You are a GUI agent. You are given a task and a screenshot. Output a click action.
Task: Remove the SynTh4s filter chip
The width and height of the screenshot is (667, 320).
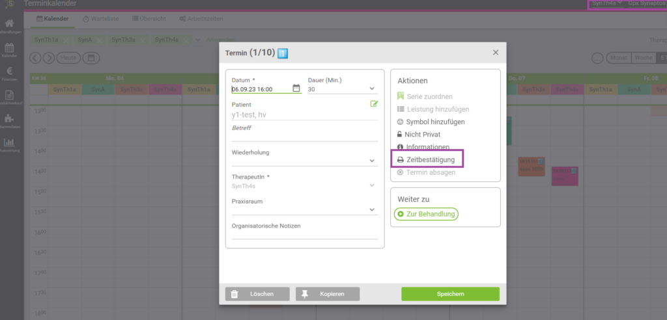[x=186, y=40]
